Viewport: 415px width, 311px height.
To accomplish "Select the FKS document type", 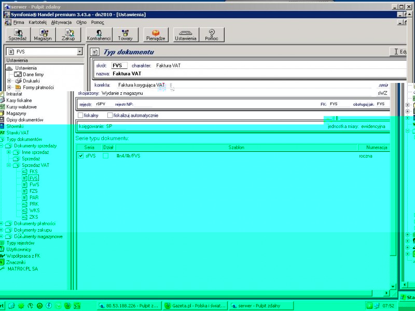I will [34, 172].
